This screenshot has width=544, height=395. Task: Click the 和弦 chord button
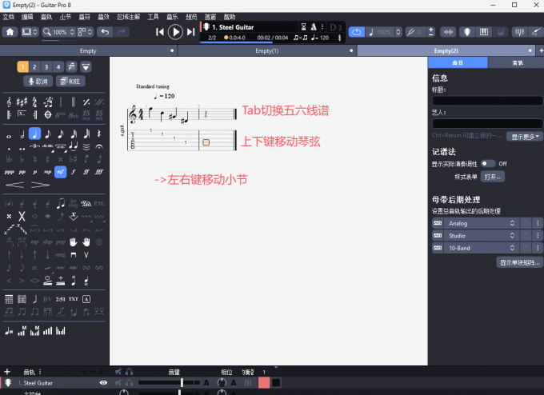[70, 81]
